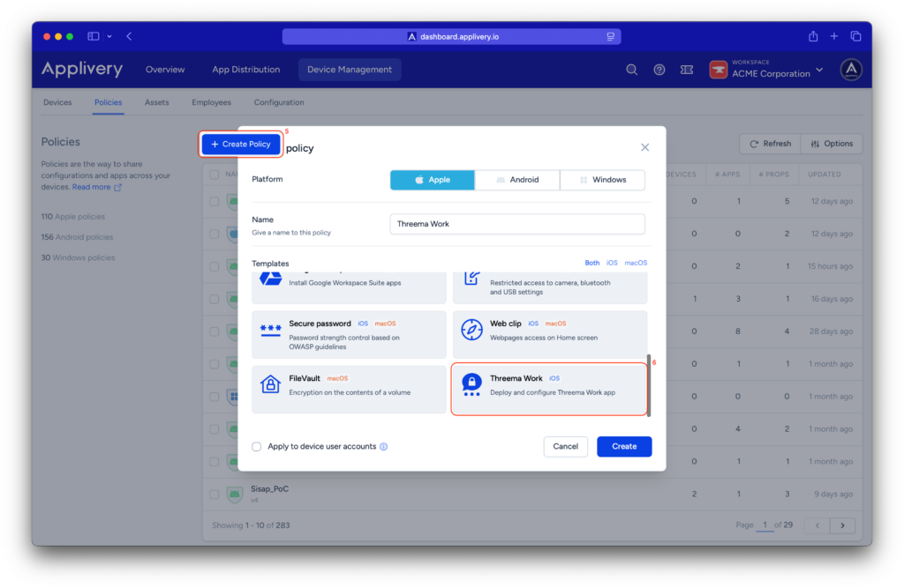The image size is (904, 588).
Task: Toggle the select-all checkbox in table header
Action: point(215,175)
